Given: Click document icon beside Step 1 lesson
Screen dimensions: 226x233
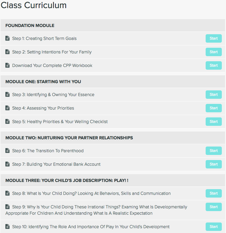Looking at the screenshot, I should (7, 38).
